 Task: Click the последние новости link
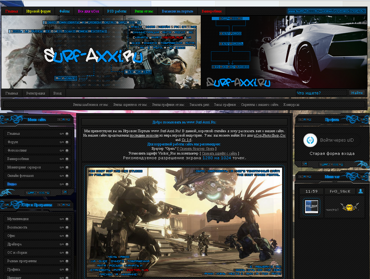click(144, 135)
